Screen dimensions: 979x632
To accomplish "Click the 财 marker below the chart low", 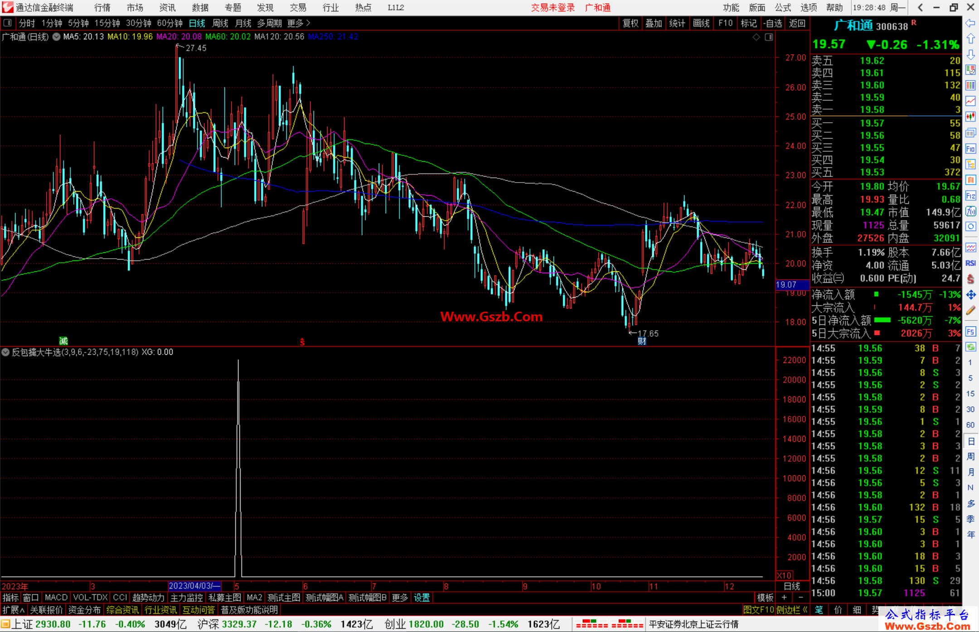I will click(x=642, y=341).
